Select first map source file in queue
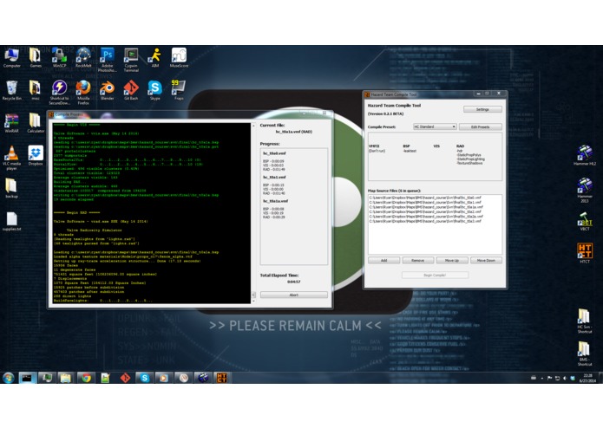The width and height of the screenshot is (603, 428). coord(425,198)
